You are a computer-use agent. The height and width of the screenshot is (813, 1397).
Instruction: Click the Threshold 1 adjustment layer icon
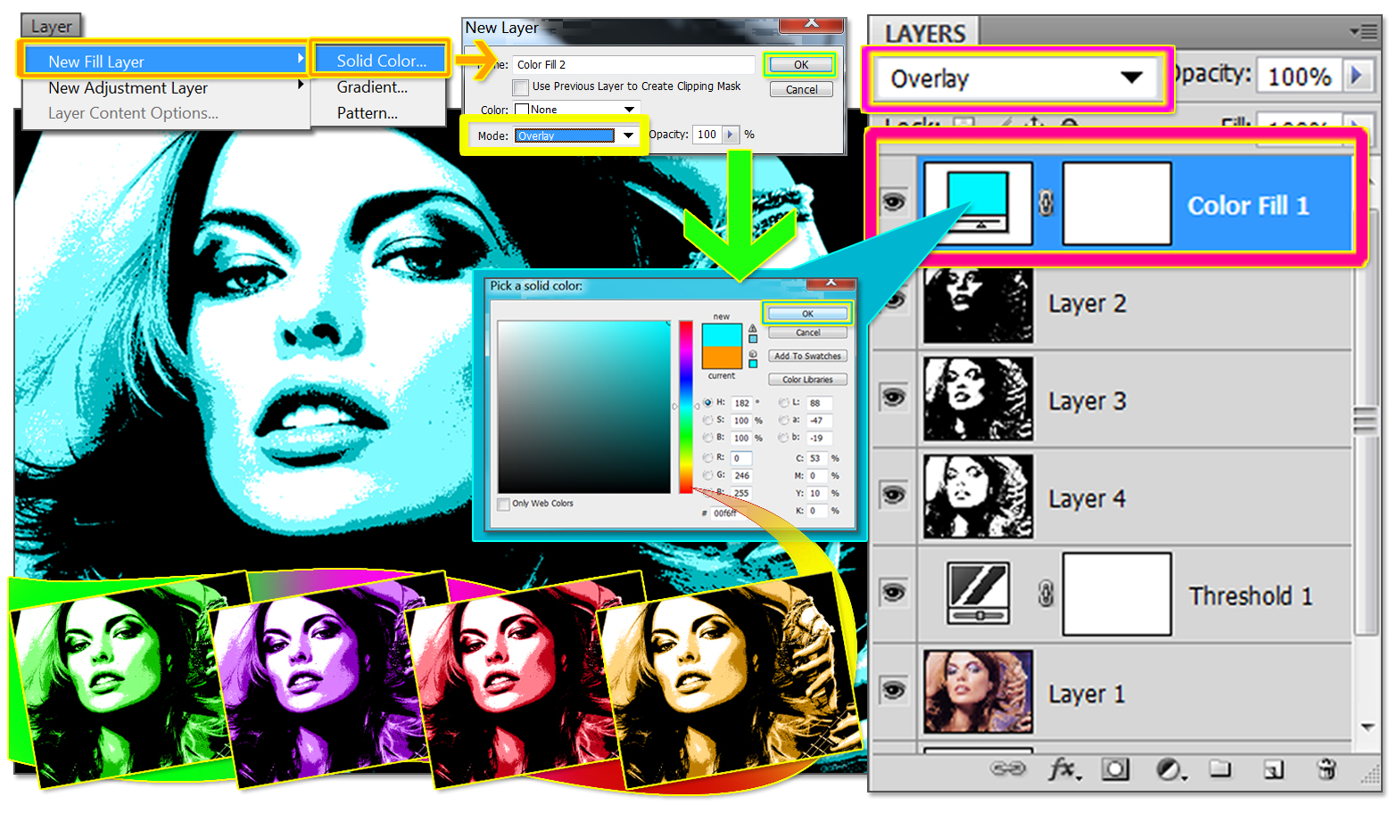point(978,592)
